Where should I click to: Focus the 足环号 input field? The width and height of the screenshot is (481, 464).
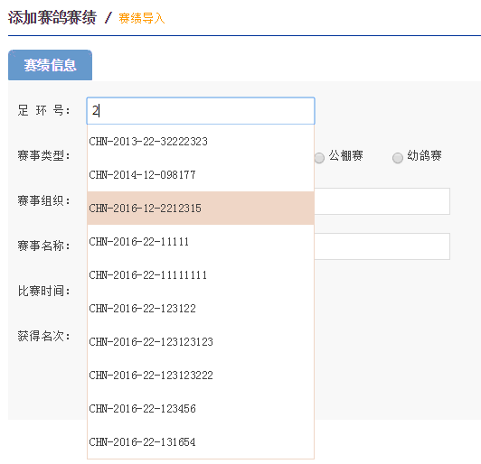pos(201,111)
